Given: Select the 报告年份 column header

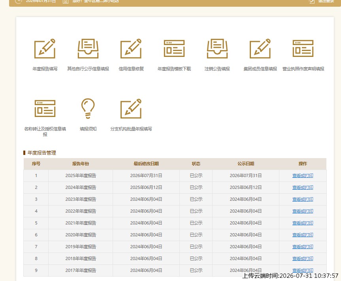Looking at the screenshot, I should pos(81,164).
